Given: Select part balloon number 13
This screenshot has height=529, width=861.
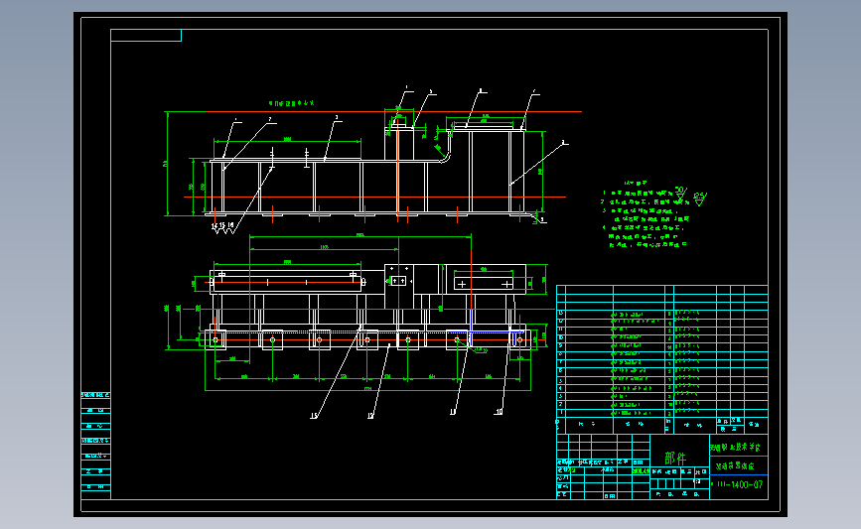Looking at the screenshot, I should (x=314, y=416).
